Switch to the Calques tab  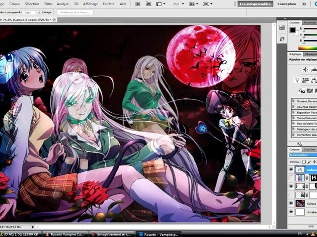click(x=294, y=149)
